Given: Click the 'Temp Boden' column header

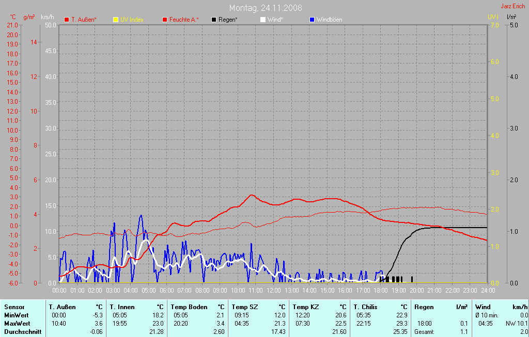Looking at the screenshot, I should tap(189, 307).
